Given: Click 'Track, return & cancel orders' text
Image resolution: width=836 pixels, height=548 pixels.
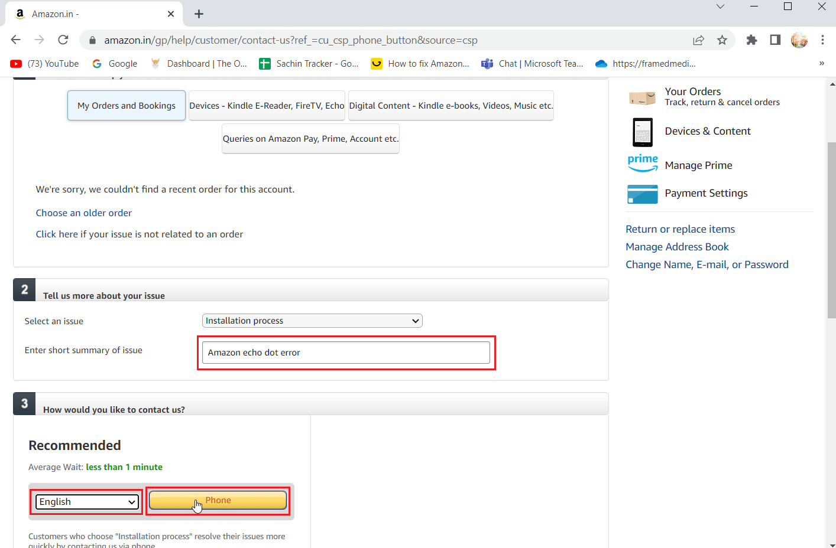Looking at the screenshot, I should point(722,102).
